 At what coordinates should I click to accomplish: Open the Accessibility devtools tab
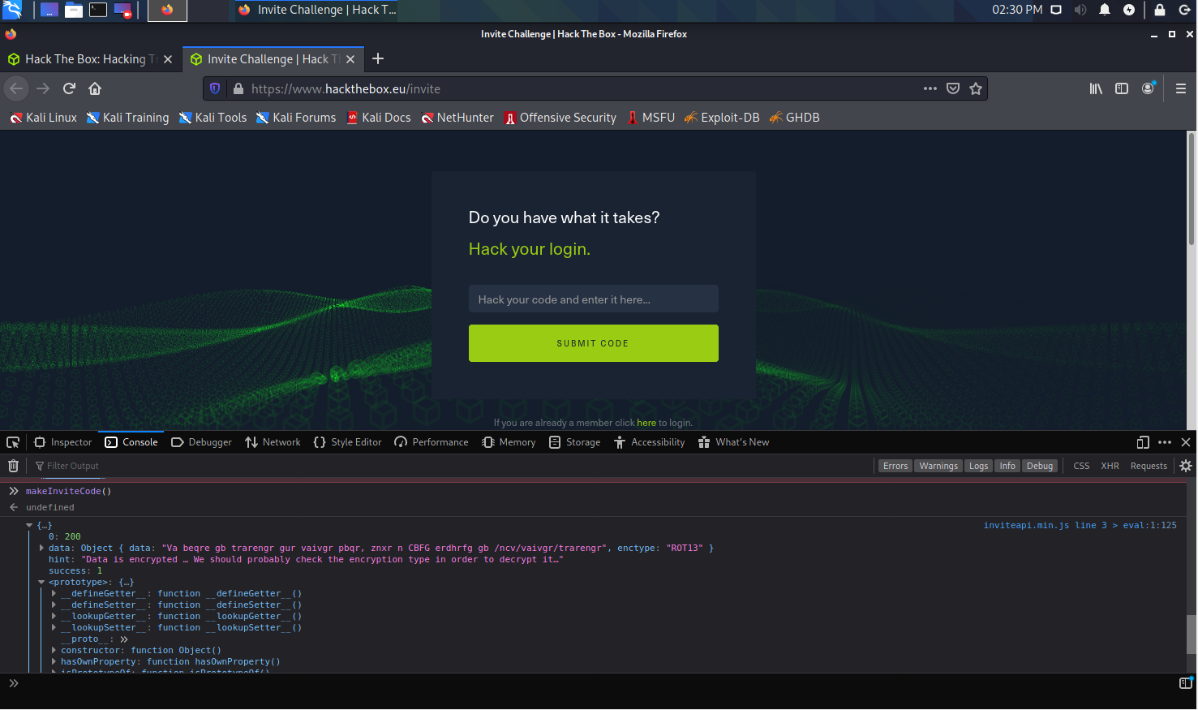[650, 442]
